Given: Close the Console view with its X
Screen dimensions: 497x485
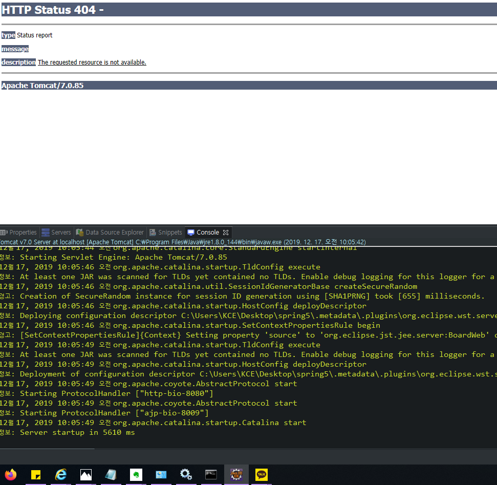Looking at the screenshot, I should [x=226, y=233].
